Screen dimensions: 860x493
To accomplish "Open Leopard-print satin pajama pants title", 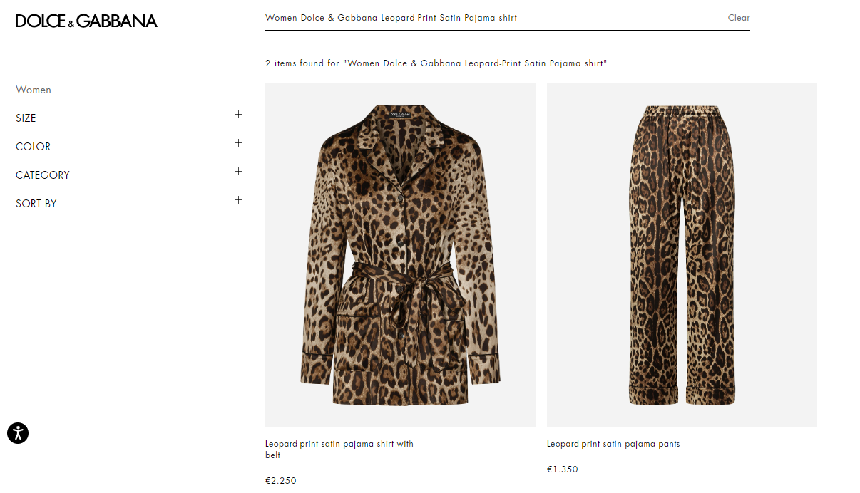I will click(x=613, y=444).
